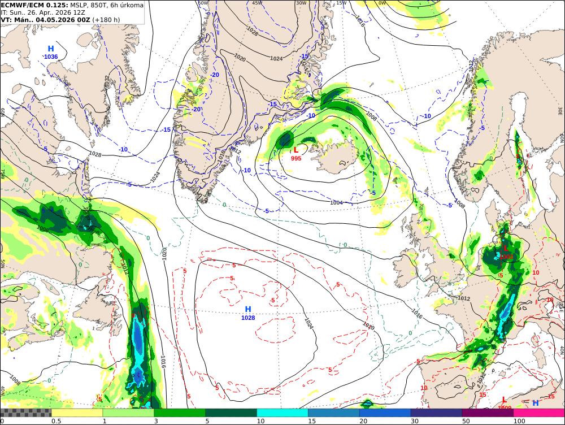Click the red 5 label inside the Denmark low
This screenshot has height=425, width=565.
click(x=501, y=275)
